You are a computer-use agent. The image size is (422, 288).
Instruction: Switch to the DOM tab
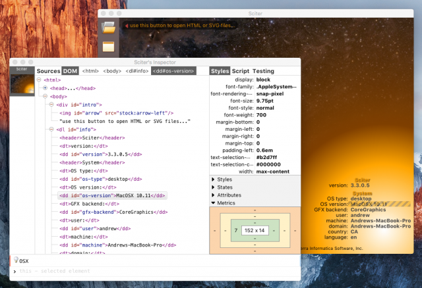[71, 71]
